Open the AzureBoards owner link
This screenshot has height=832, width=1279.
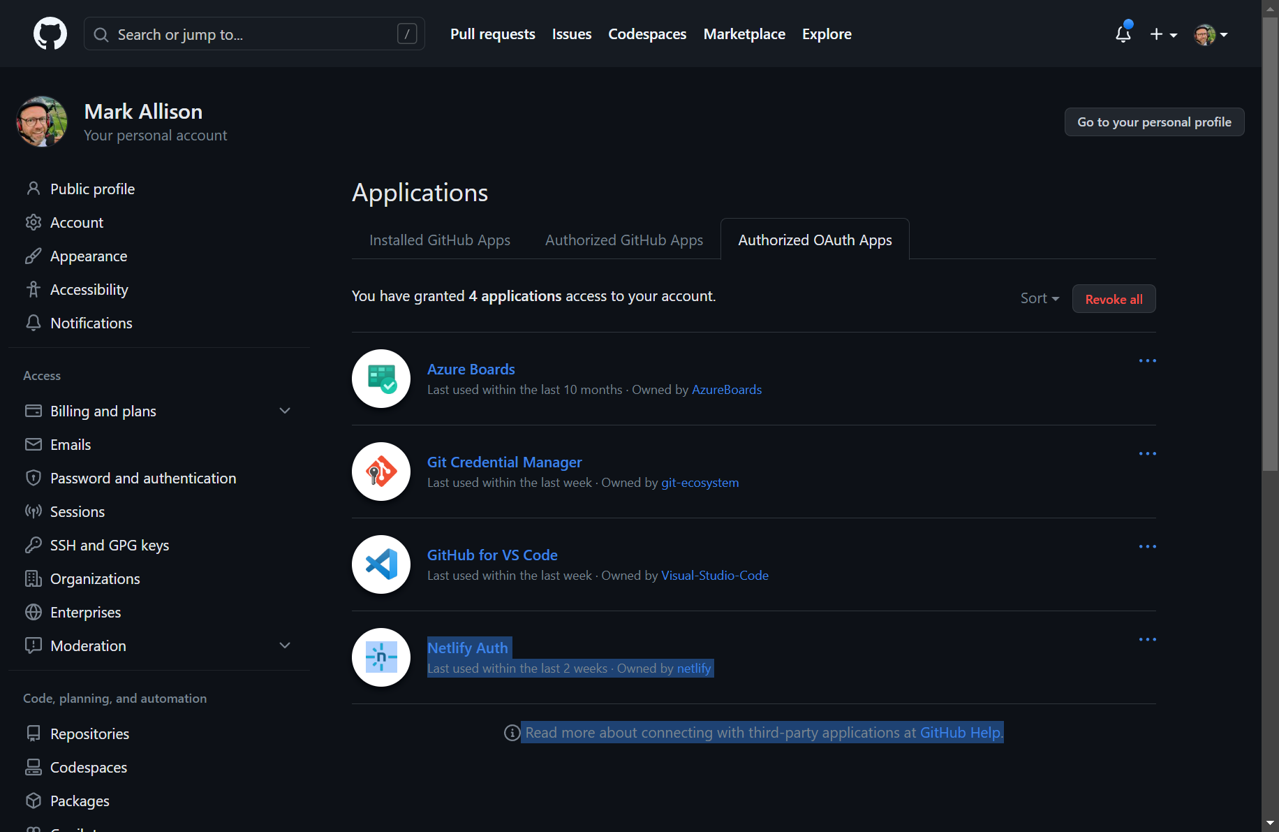pos(727,390)
